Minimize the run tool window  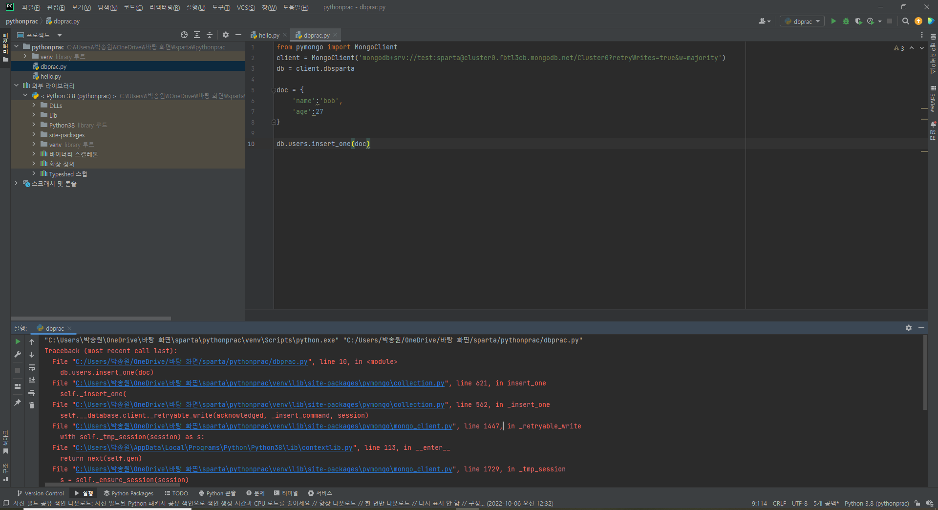(x=921, y=328)
